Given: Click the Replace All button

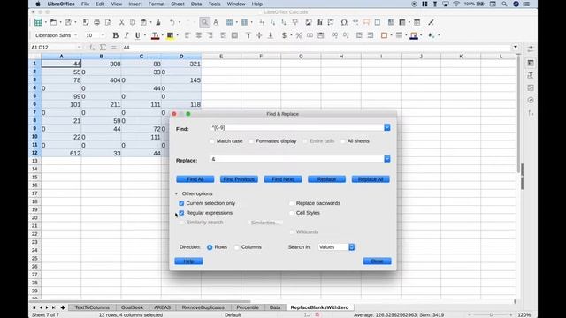Looking at the screenshot, I should click(371, 179).
